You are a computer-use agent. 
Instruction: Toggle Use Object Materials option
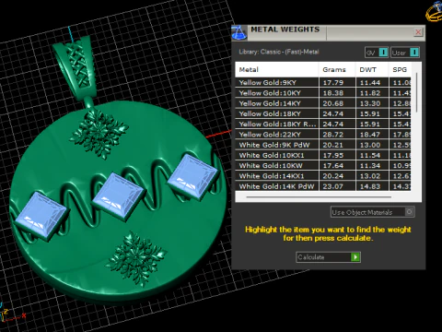(x=373, y=212)
